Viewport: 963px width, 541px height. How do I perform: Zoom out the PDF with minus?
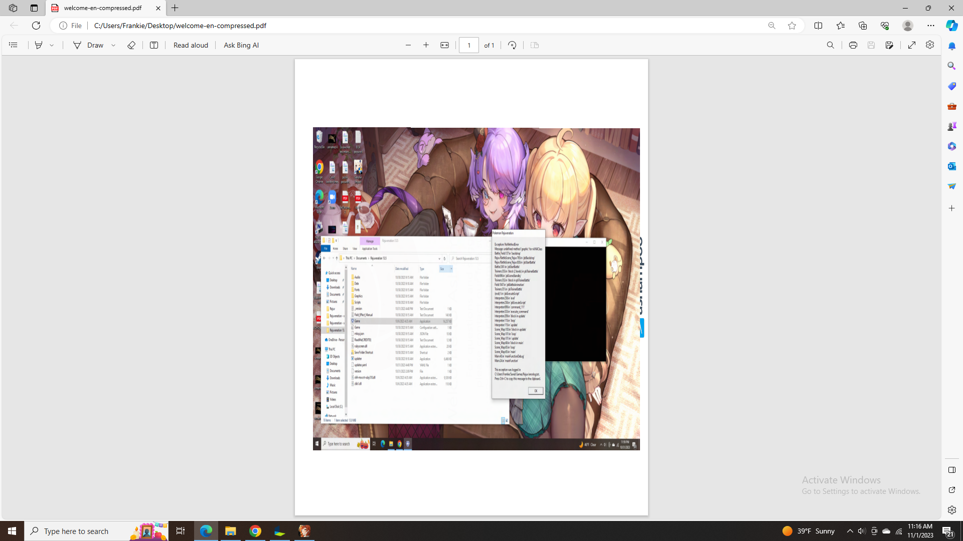[408, 45]
